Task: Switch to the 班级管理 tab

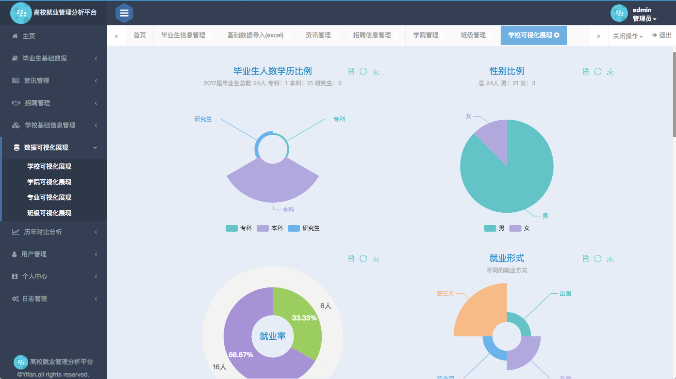Action: pos(477,35)
